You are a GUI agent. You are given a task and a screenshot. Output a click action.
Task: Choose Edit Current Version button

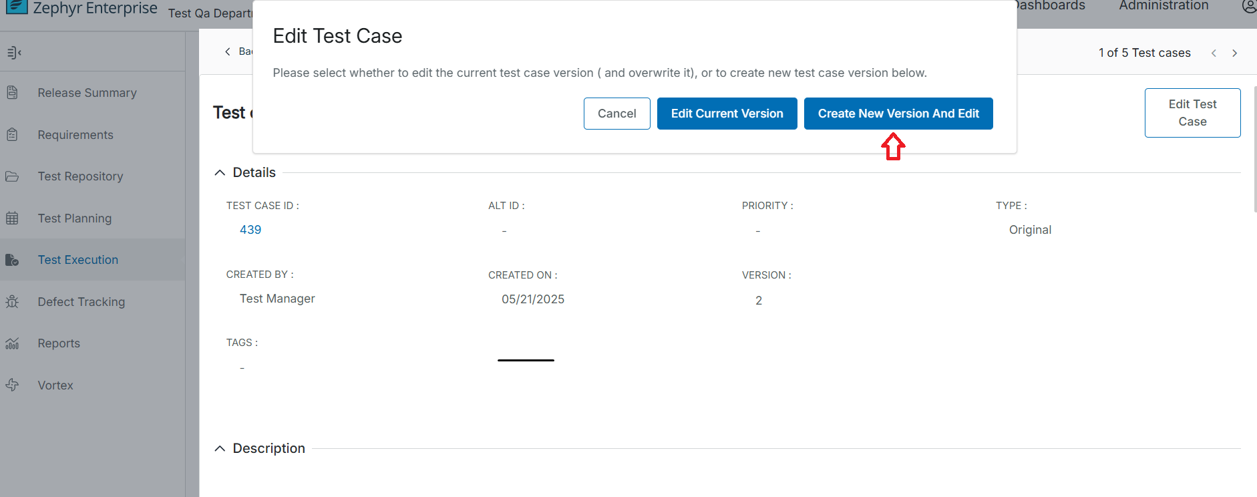[x=727, y=114]
